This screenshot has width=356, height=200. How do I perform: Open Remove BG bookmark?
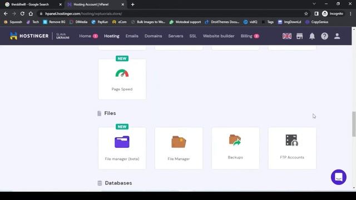pyautogui.click(x=55, y=22)
